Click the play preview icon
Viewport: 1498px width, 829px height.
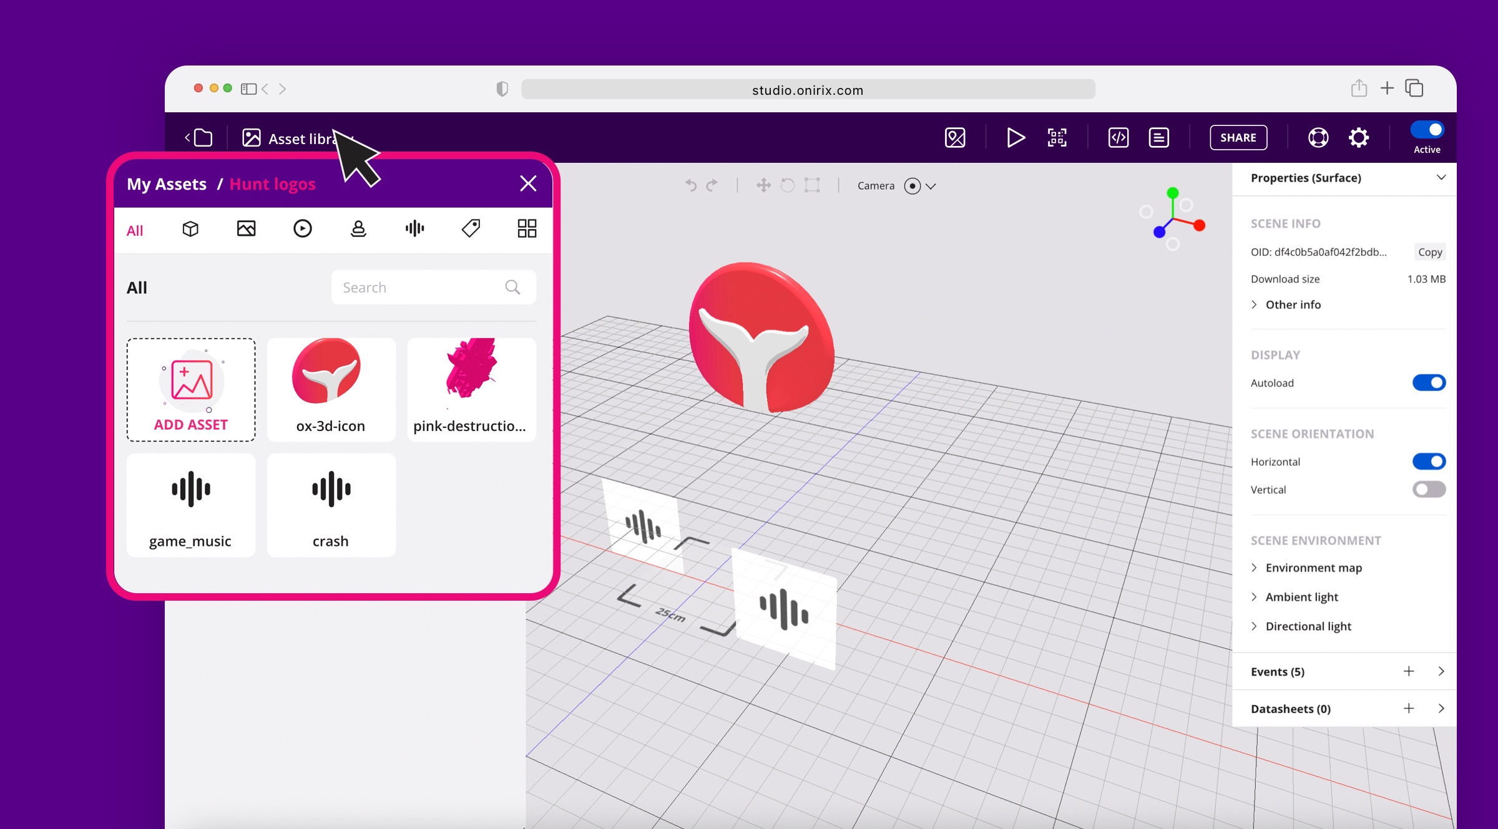[x=1016, y=137]
